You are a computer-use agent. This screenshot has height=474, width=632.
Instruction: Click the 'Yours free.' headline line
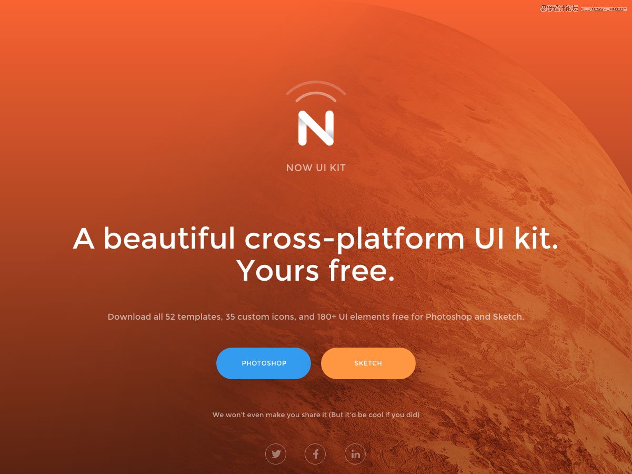(316, 271)
